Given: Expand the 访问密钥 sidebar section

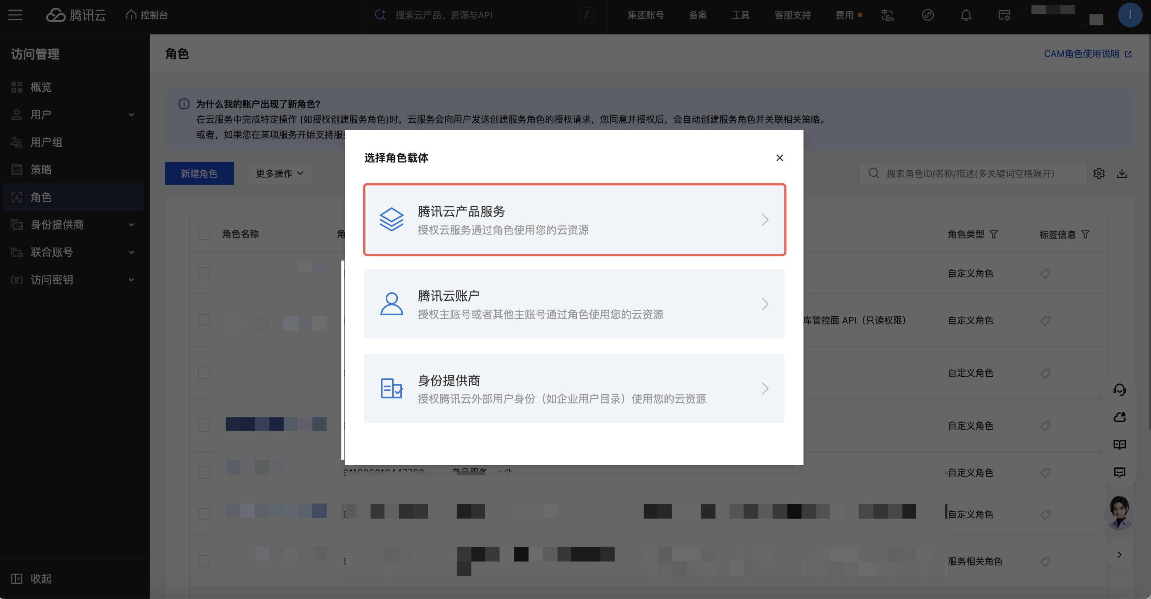Looking at the screenshot, I should tap(73, 279).
